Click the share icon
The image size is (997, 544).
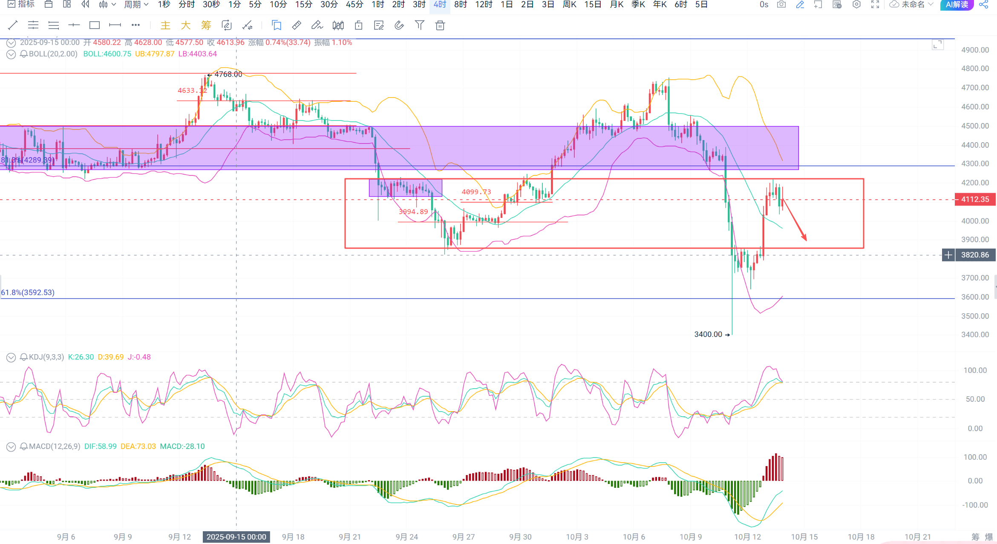tap(984, 5)
